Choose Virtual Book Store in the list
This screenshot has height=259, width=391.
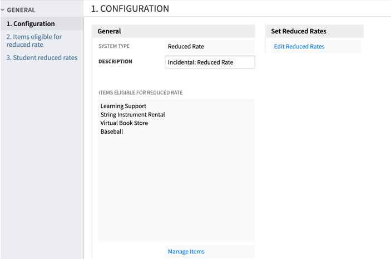(124, 123)
